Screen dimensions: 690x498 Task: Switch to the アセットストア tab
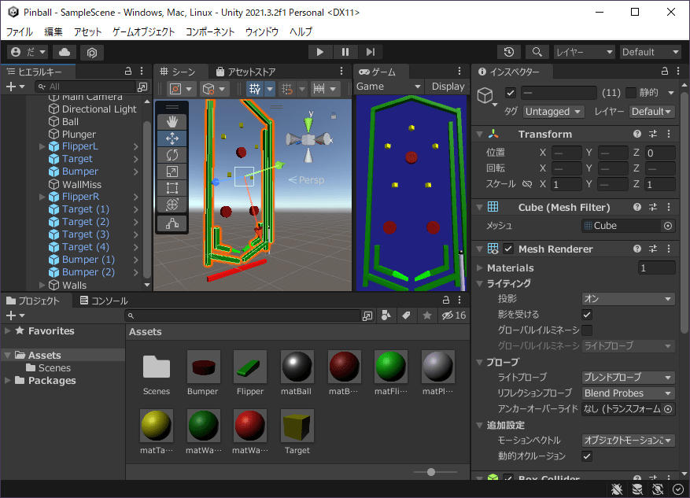(x=246, y=72)
